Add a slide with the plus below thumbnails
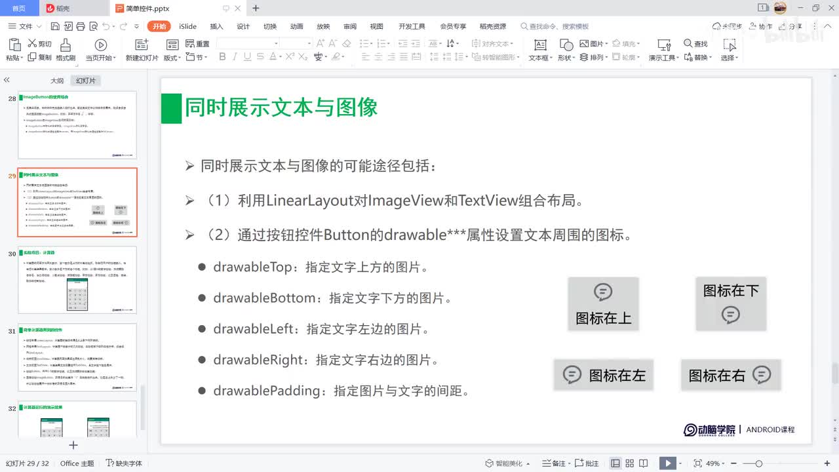The height and width of the screenshot is (472, 839). point(73,445)
